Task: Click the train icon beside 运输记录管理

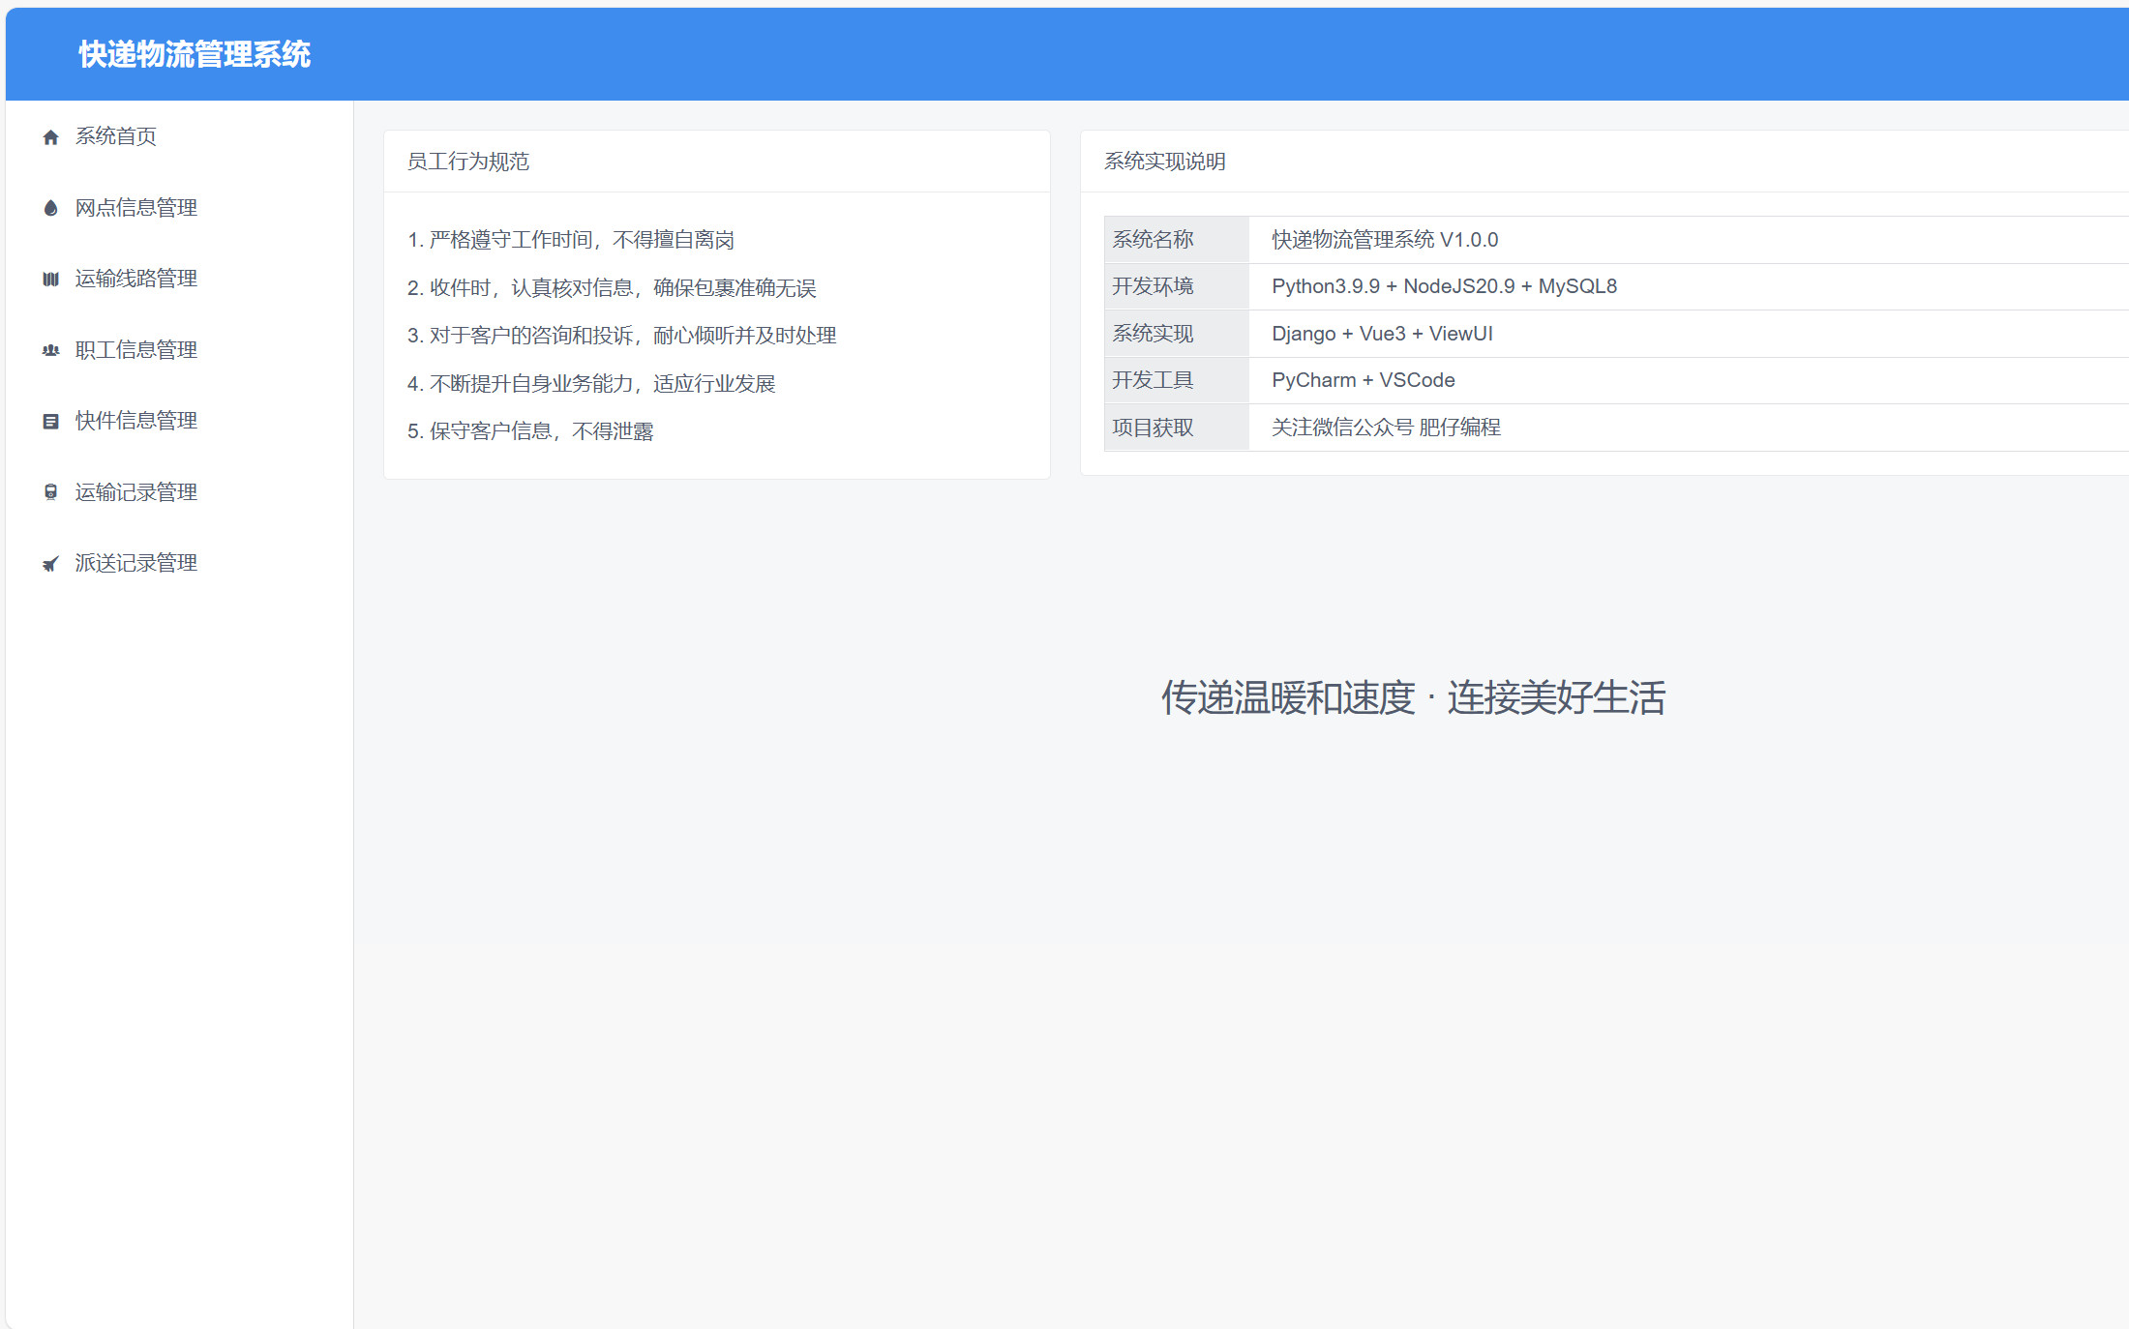Action: (x=51, y=492)
